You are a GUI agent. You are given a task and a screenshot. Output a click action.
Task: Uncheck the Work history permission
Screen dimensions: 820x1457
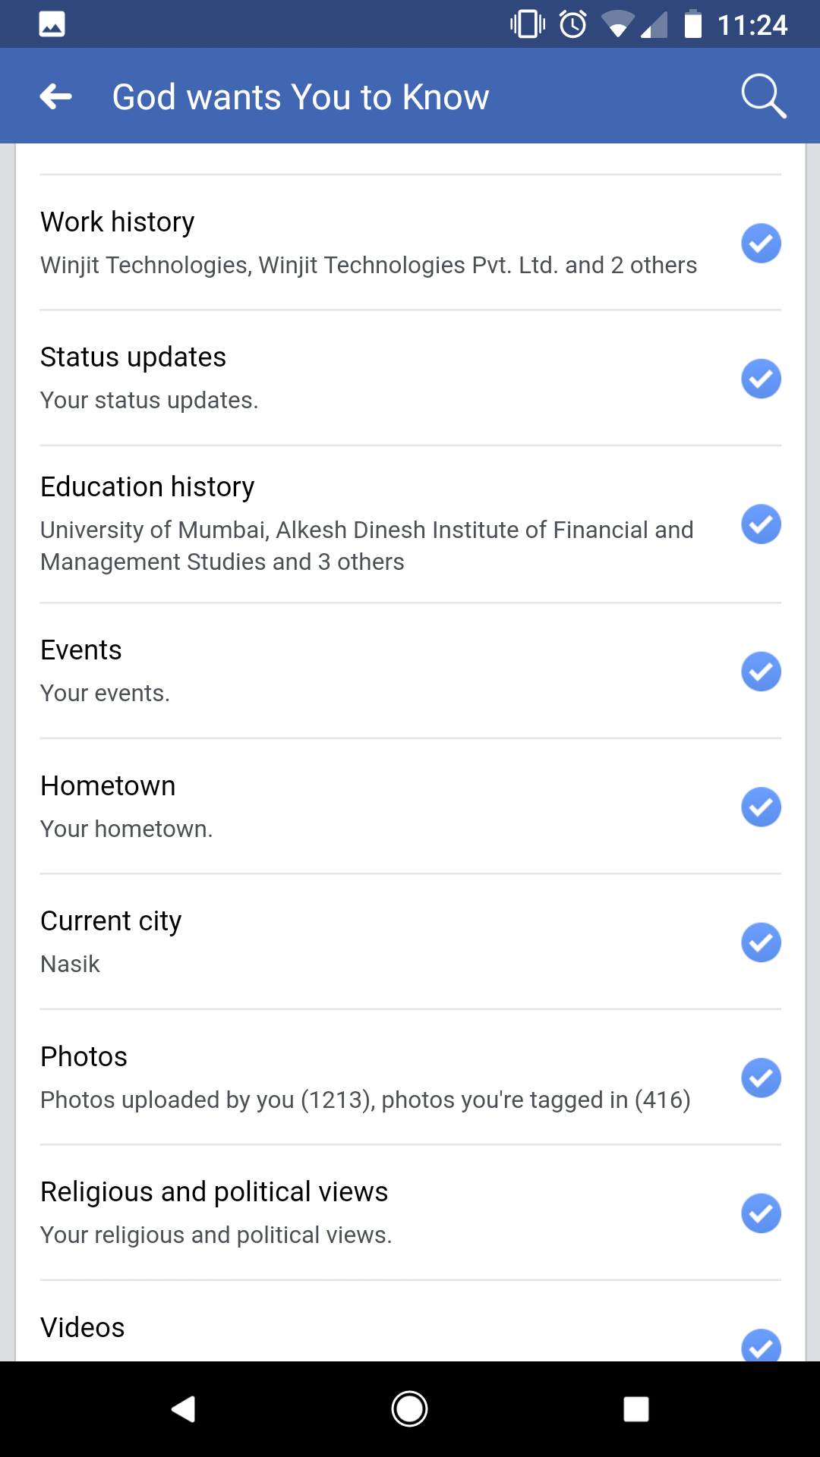coord(761,244)
